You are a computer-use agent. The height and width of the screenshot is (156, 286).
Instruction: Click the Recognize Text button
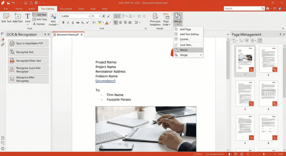tap(28, 52)
